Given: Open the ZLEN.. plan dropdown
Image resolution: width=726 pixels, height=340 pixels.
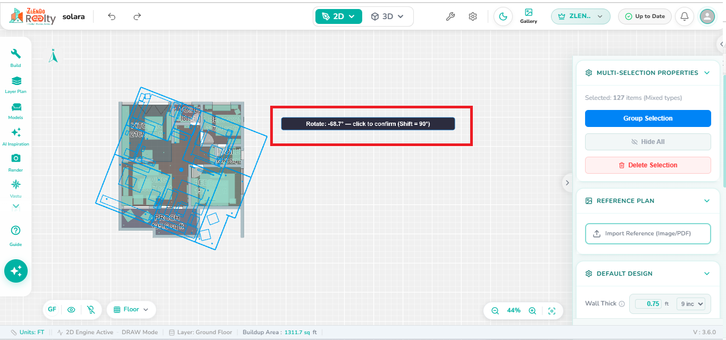Looking at the screenshot, I should tap(580, 16).
